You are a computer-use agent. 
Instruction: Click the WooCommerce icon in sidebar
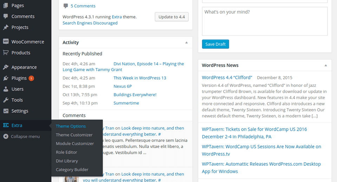tap(6, 42)
